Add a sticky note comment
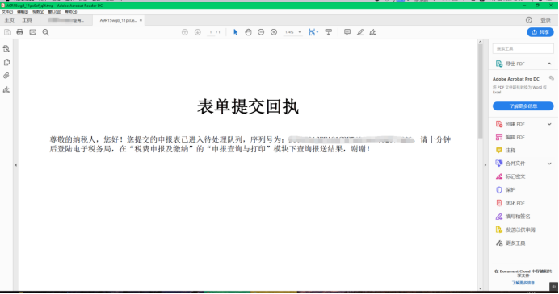The width and height of the screenshot is (559, 294). [347, 32]
